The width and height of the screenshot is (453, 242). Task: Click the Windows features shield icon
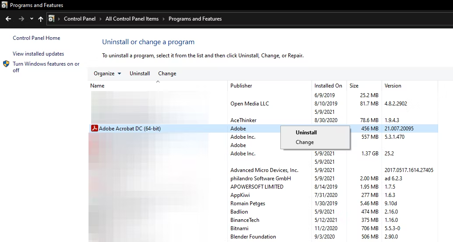(x=6, y=64)
